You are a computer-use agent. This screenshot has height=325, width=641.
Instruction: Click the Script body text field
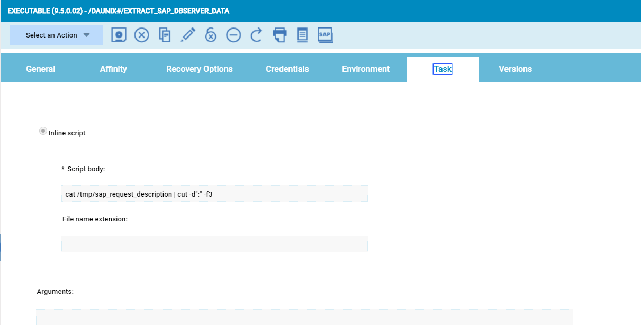pyautogui.click(x=214, y=194)
